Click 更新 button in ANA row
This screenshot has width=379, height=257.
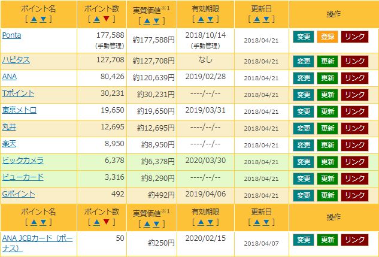tap(328, 78)
